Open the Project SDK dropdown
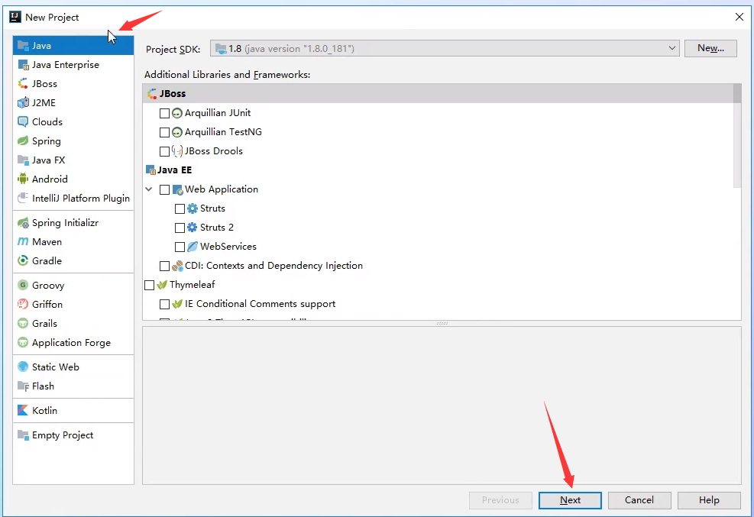This screenshot has height=517, width=754. click(445, 49)
